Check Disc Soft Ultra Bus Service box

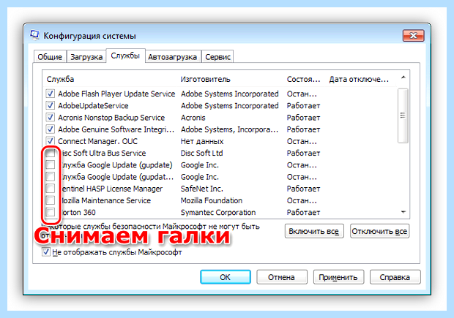coord(50,153)
